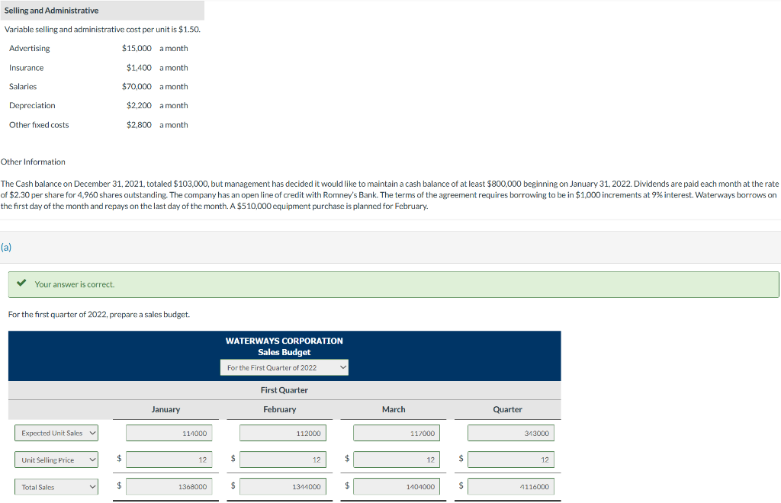The image size is (781, 503).
Task: Click the March column header
Action: pos(394,409)
